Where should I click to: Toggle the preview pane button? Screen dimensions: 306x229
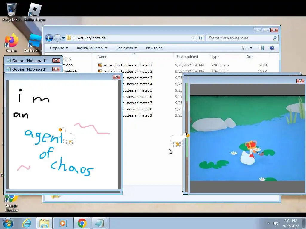[x=261, y=48]
